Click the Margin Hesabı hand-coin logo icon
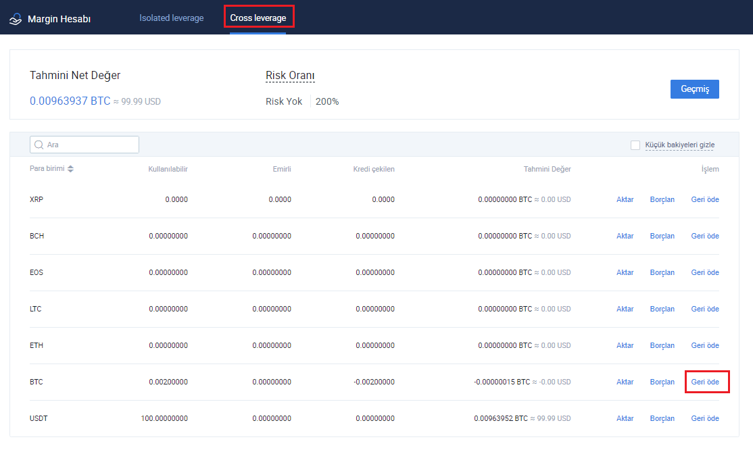The height and width of the screenshot is (450, 753). coord(16,19)
